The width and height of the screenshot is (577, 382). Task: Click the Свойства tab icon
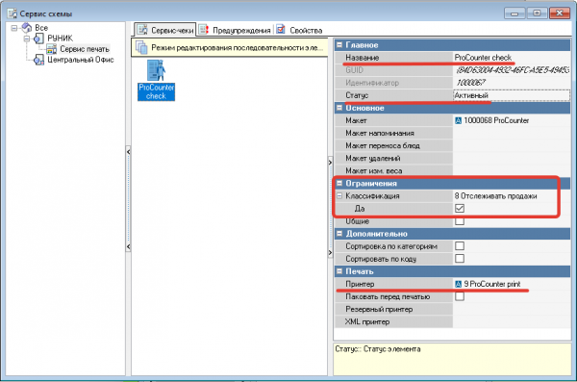[281, 30]
